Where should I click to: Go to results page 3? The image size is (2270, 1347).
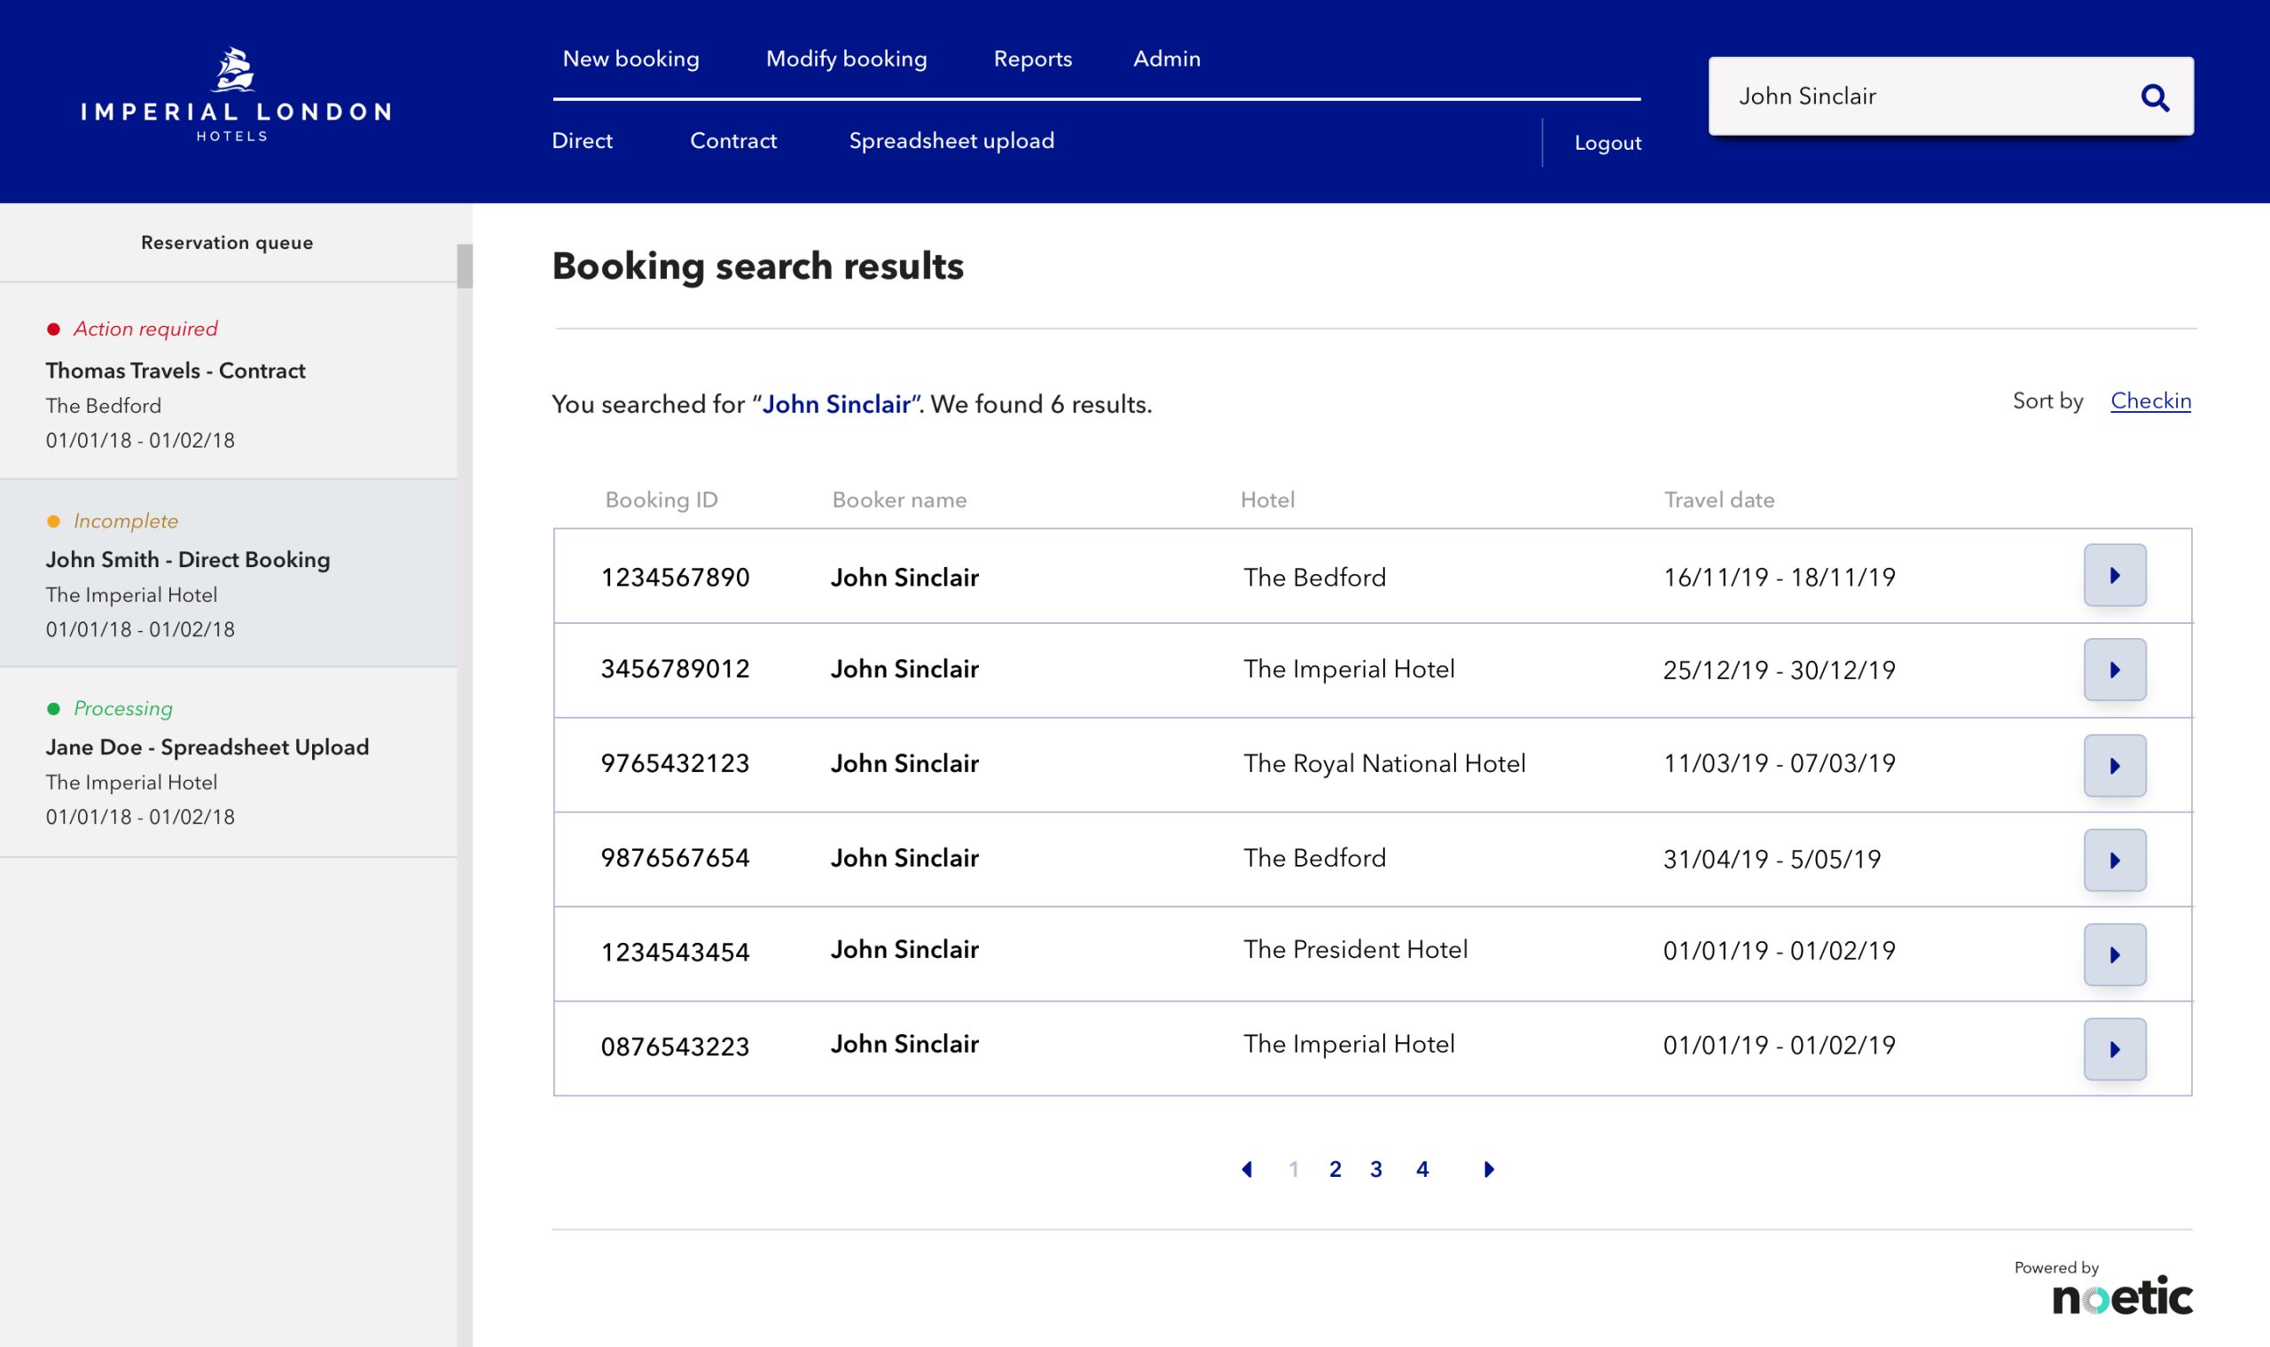tap(1375, 1169)
